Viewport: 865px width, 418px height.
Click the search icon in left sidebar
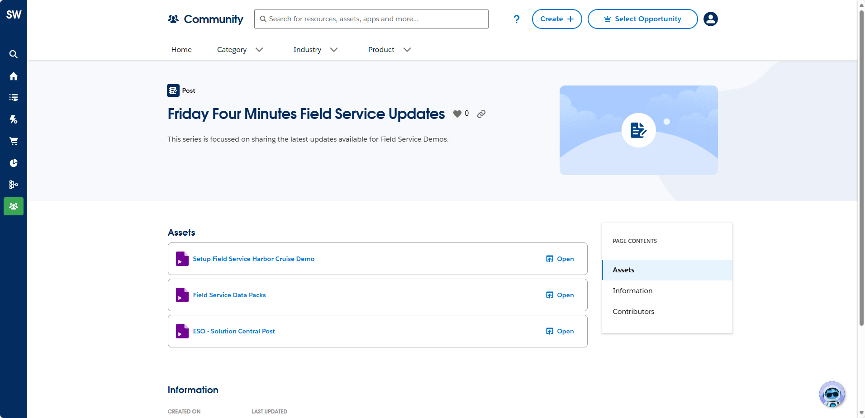click(x=14, y=54)
